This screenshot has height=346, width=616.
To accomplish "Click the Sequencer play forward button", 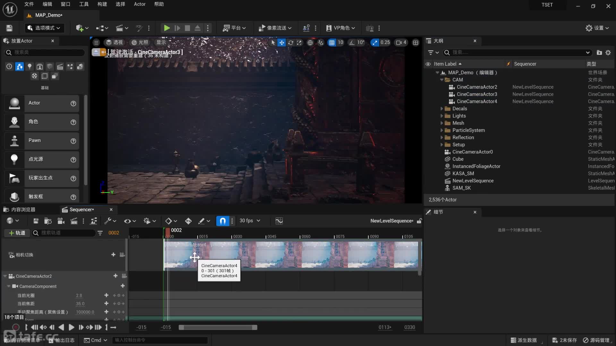I will point(71,327).
